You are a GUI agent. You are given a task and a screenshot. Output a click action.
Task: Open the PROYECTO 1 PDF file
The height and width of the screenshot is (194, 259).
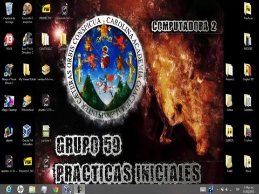click(46, 11)
